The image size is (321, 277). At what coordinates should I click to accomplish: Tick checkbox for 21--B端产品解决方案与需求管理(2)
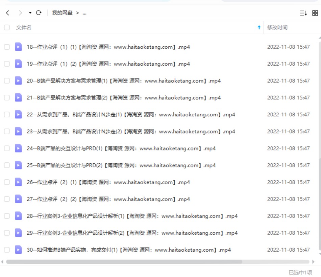coord(7,98)
